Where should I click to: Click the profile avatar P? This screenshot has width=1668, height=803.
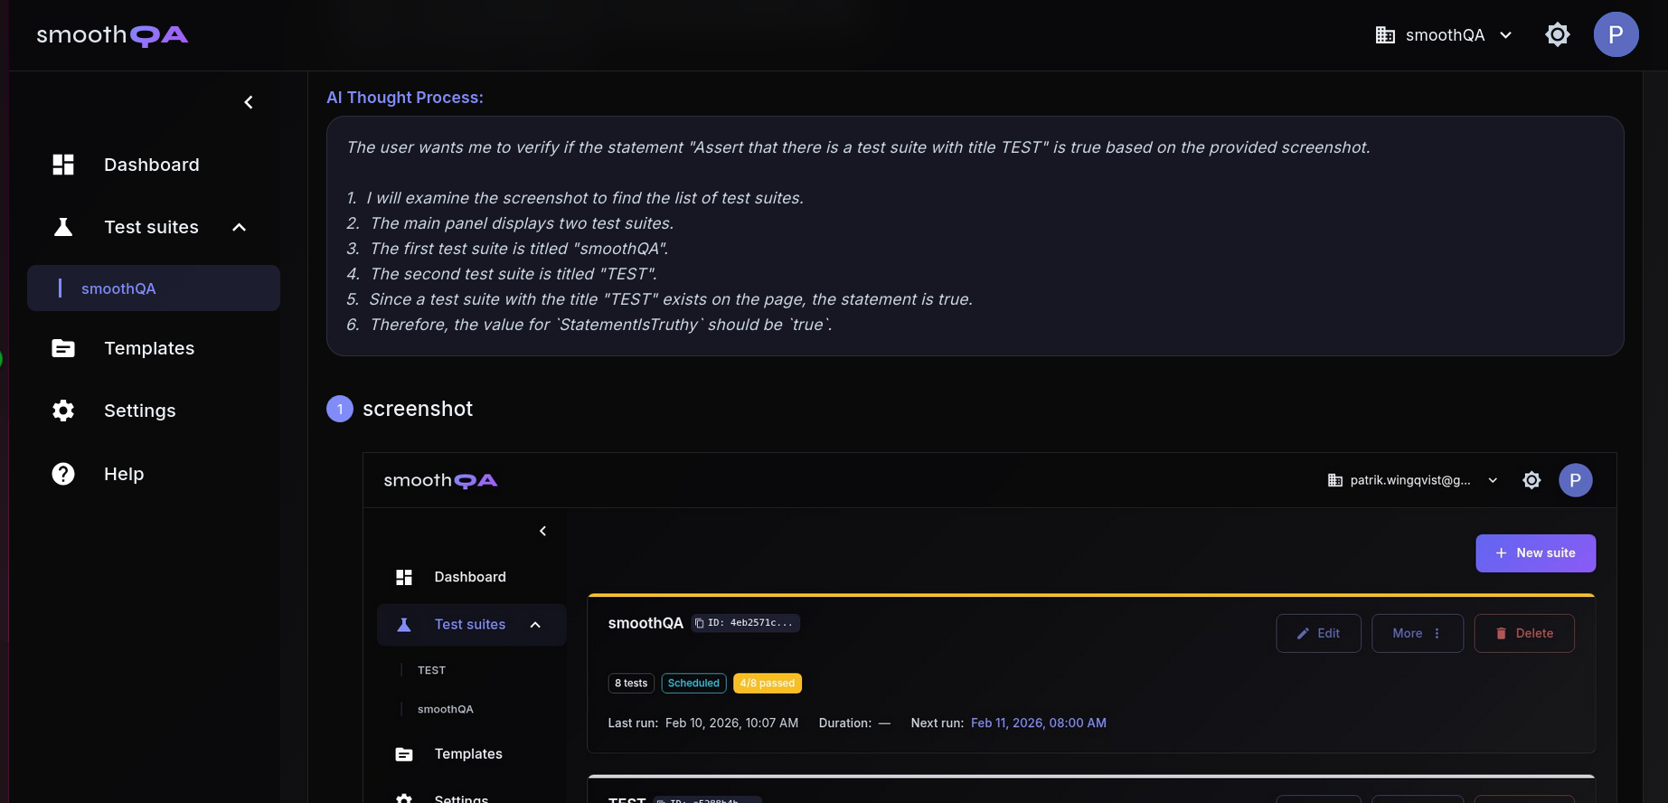(1616, 34)
